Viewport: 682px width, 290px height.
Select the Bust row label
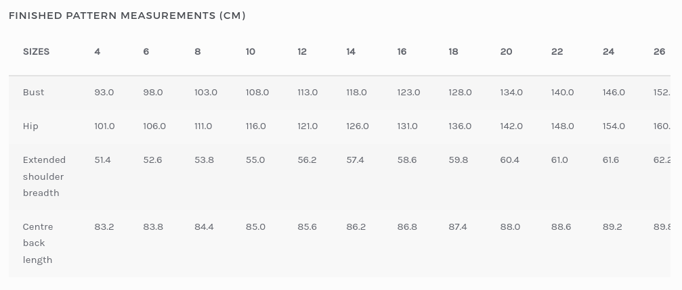[33, 92]
